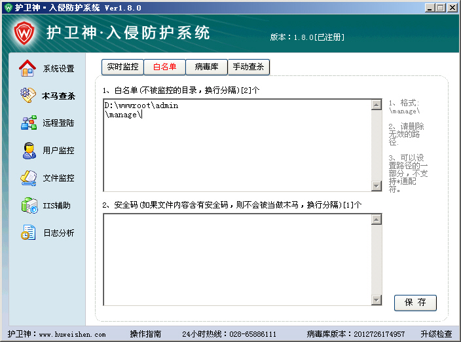Open the 日志分析 log clock icon

[28, 233]
